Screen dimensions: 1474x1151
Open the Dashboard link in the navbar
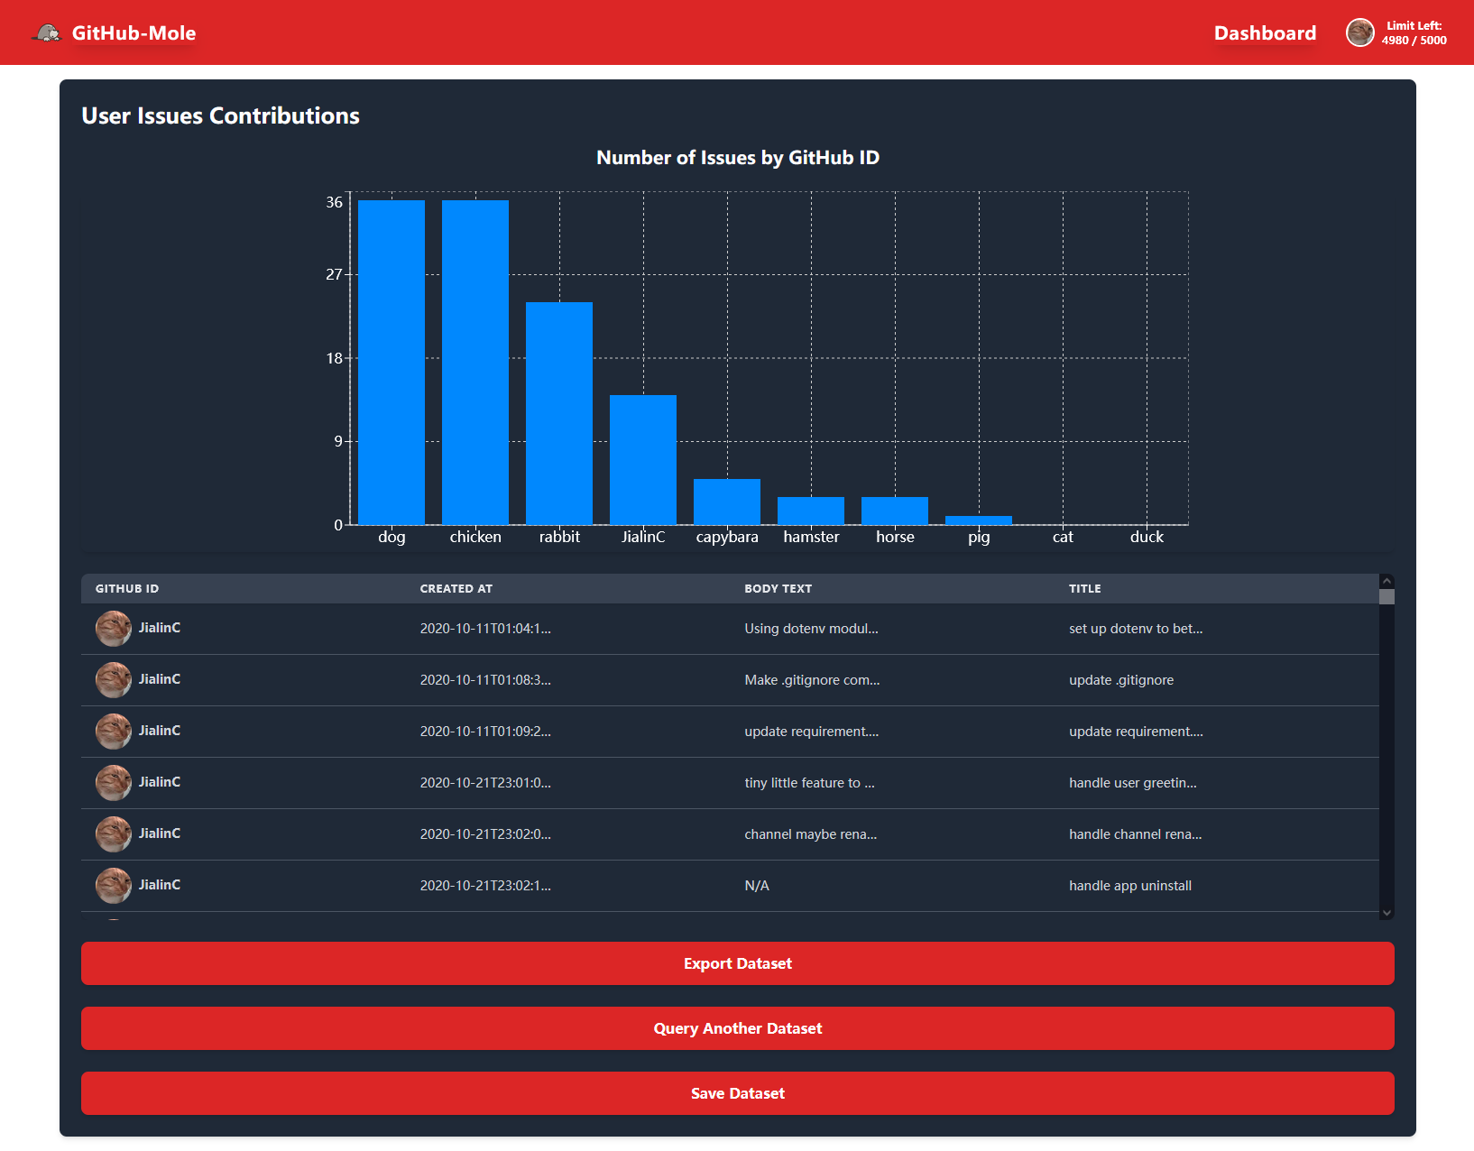[1265, 33]
